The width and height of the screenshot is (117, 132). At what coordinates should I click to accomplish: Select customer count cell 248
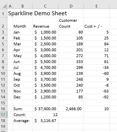pos(71,79)
